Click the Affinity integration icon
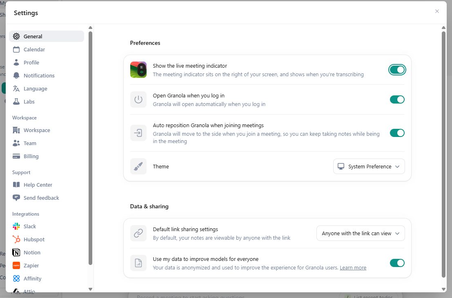This screenshot has width=452, height=298. (16, 278)
